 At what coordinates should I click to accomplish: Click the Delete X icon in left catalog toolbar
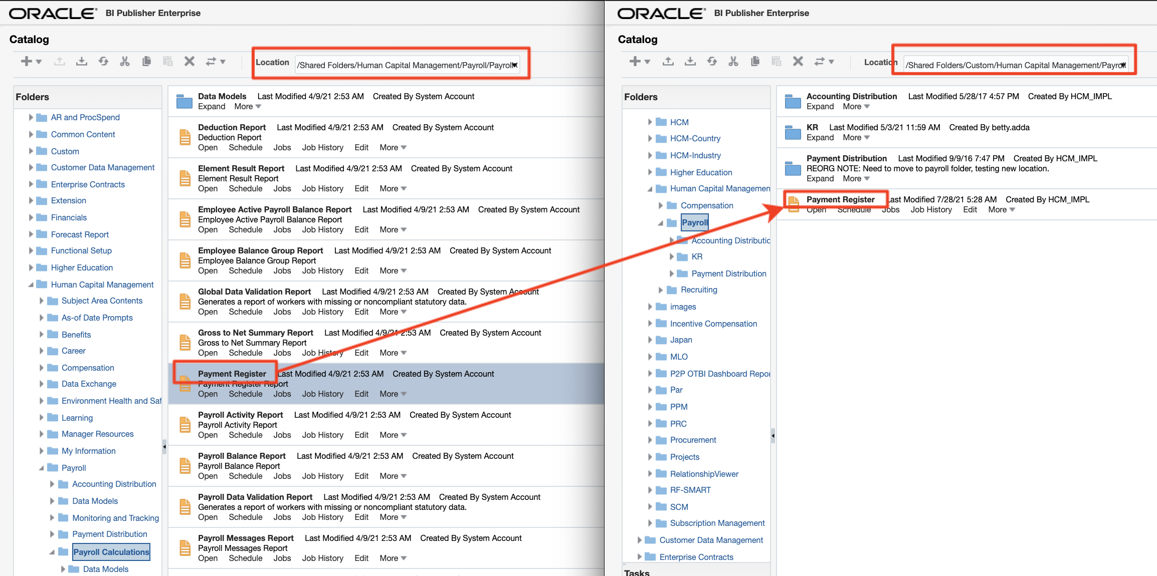tap(189, 62)
